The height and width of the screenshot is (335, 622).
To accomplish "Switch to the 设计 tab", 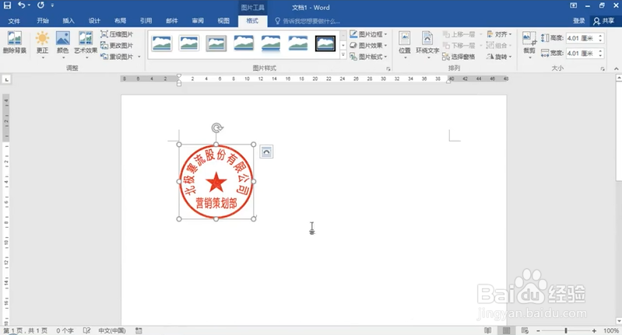I will coord(94,20).
